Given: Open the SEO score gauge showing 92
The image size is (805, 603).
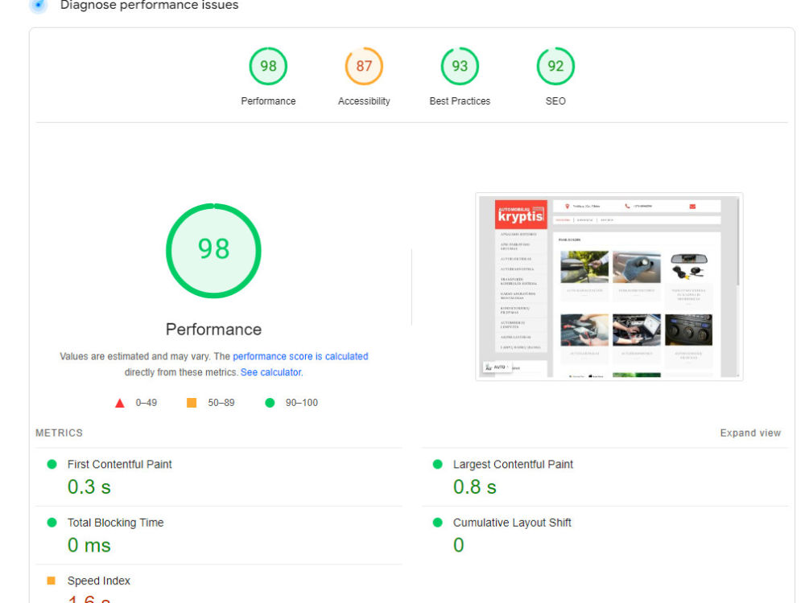Looking at the screenshot, I should coord(555,66).
